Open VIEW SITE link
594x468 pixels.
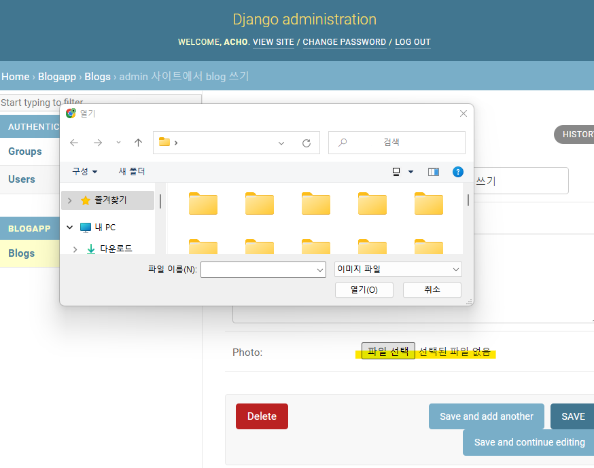coord(273,42)
